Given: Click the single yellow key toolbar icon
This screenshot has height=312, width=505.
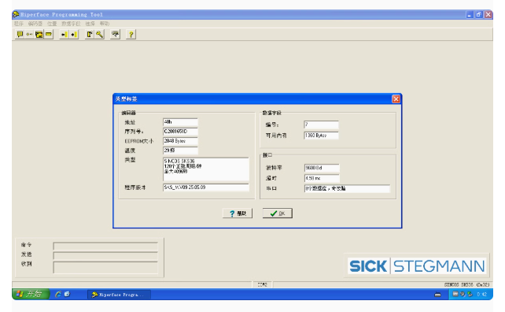Looking at the screenshot, I should tap(99, 34).
